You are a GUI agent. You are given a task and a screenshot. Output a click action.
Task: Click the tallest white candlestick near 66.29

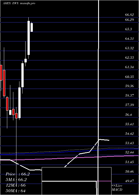(x=29, y=38)
